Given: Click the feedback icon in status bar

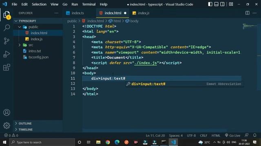Looking at the screenshot, I should coord(246,135).
